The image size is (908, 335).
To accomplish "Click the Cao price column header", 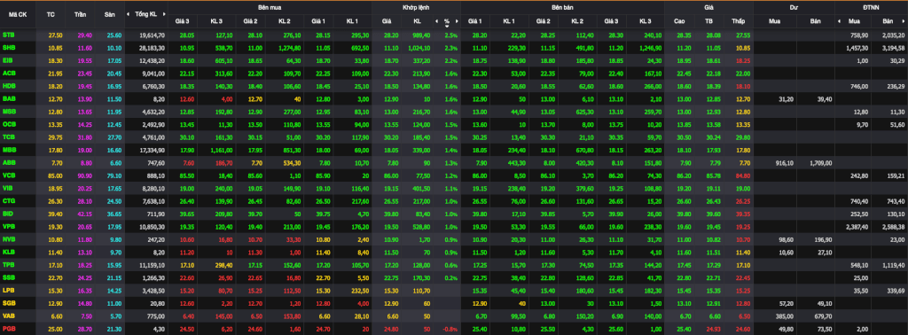I will tap(679, 21).
